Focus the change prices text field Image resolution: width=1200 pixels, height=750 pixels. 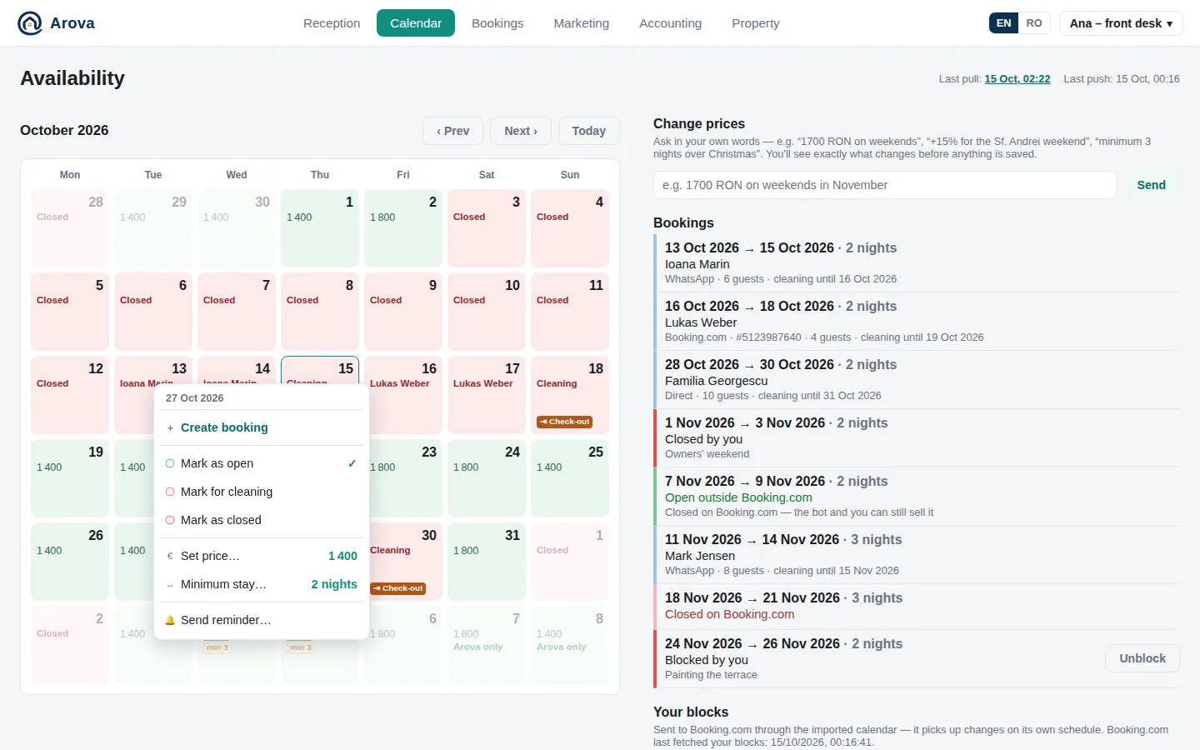point(885,185)
